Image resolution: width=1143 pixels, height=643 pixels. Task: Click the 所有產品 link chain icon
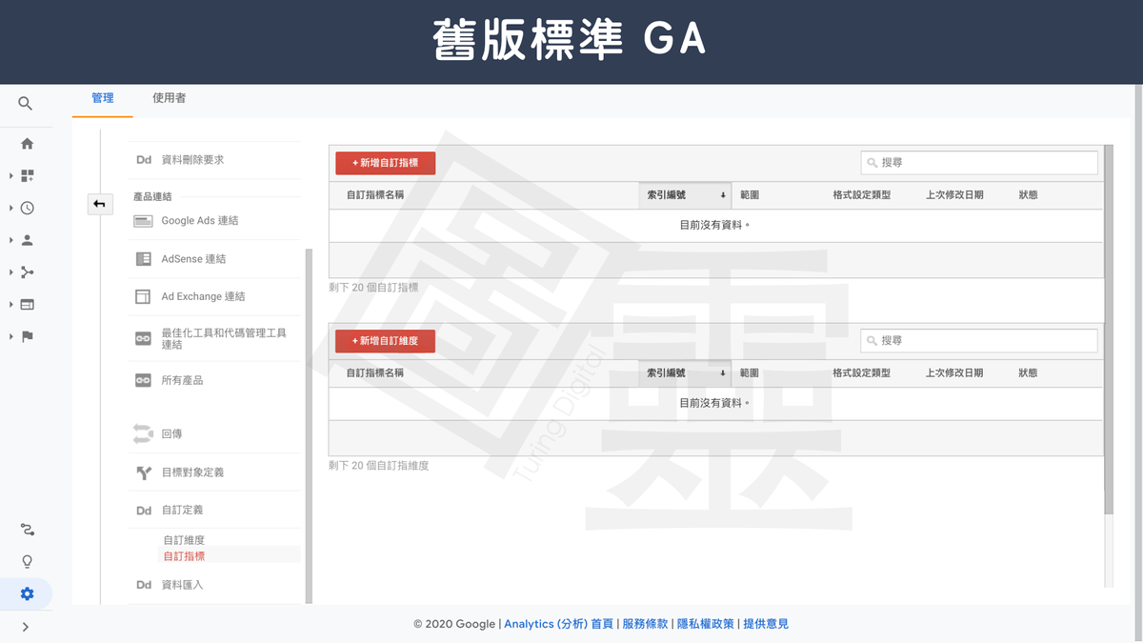143,380
